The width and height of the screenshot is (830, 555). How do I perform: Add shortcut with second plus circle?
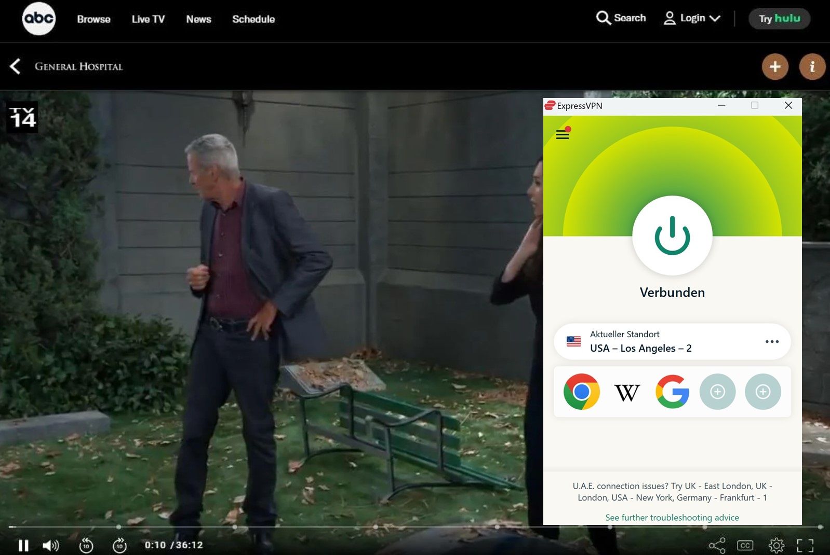click(x=763, y=392)
